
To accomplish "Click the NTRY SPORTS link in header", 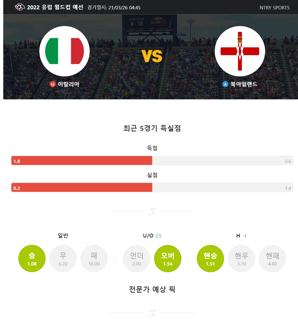I will (x=275, y=8).
